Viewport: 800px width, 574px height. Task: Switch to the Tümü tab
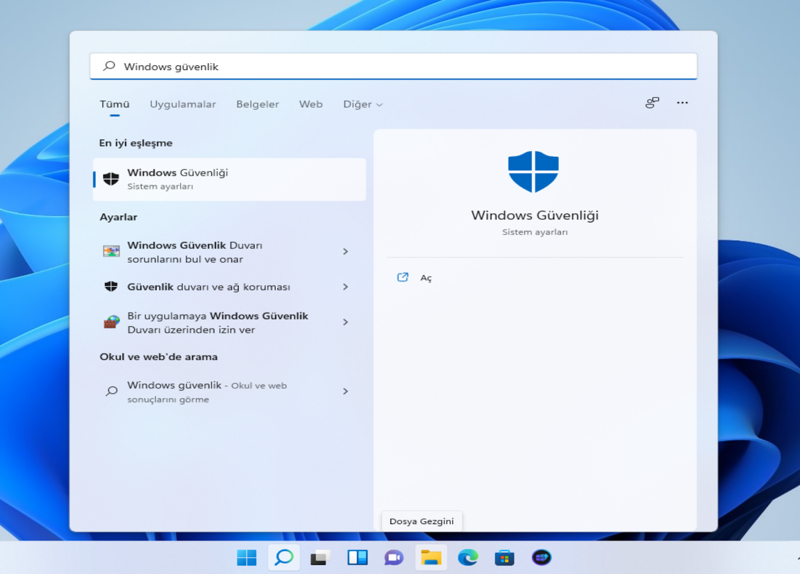tap(114, 104)
